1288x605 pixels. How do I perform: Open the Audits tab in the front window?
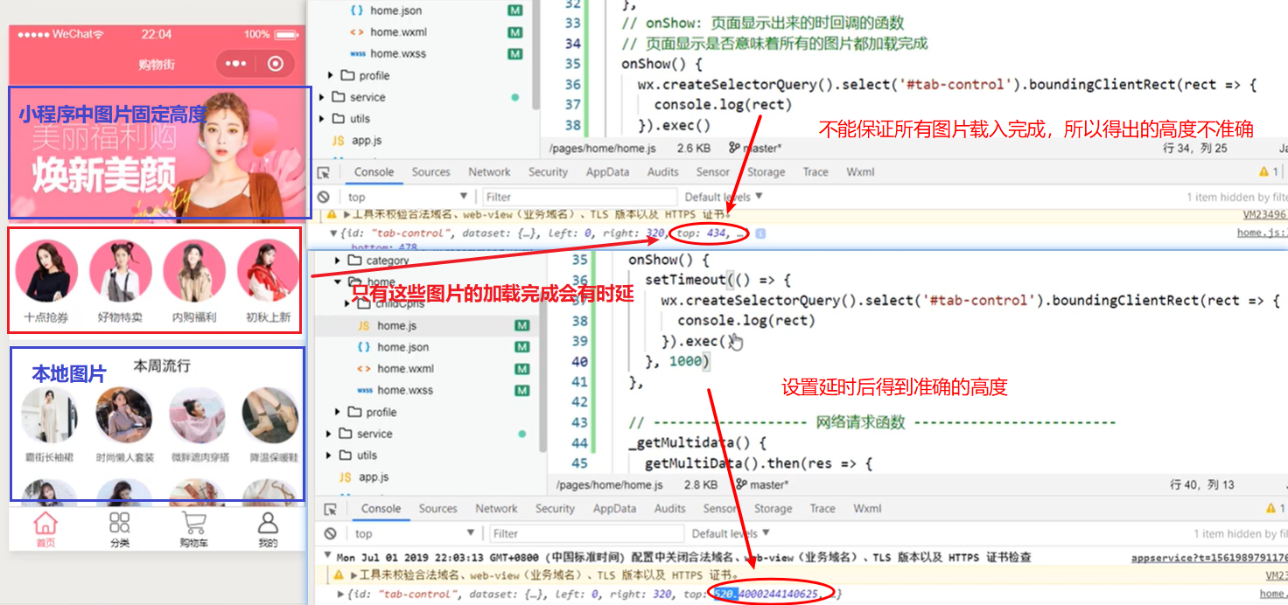coord(669,509)
